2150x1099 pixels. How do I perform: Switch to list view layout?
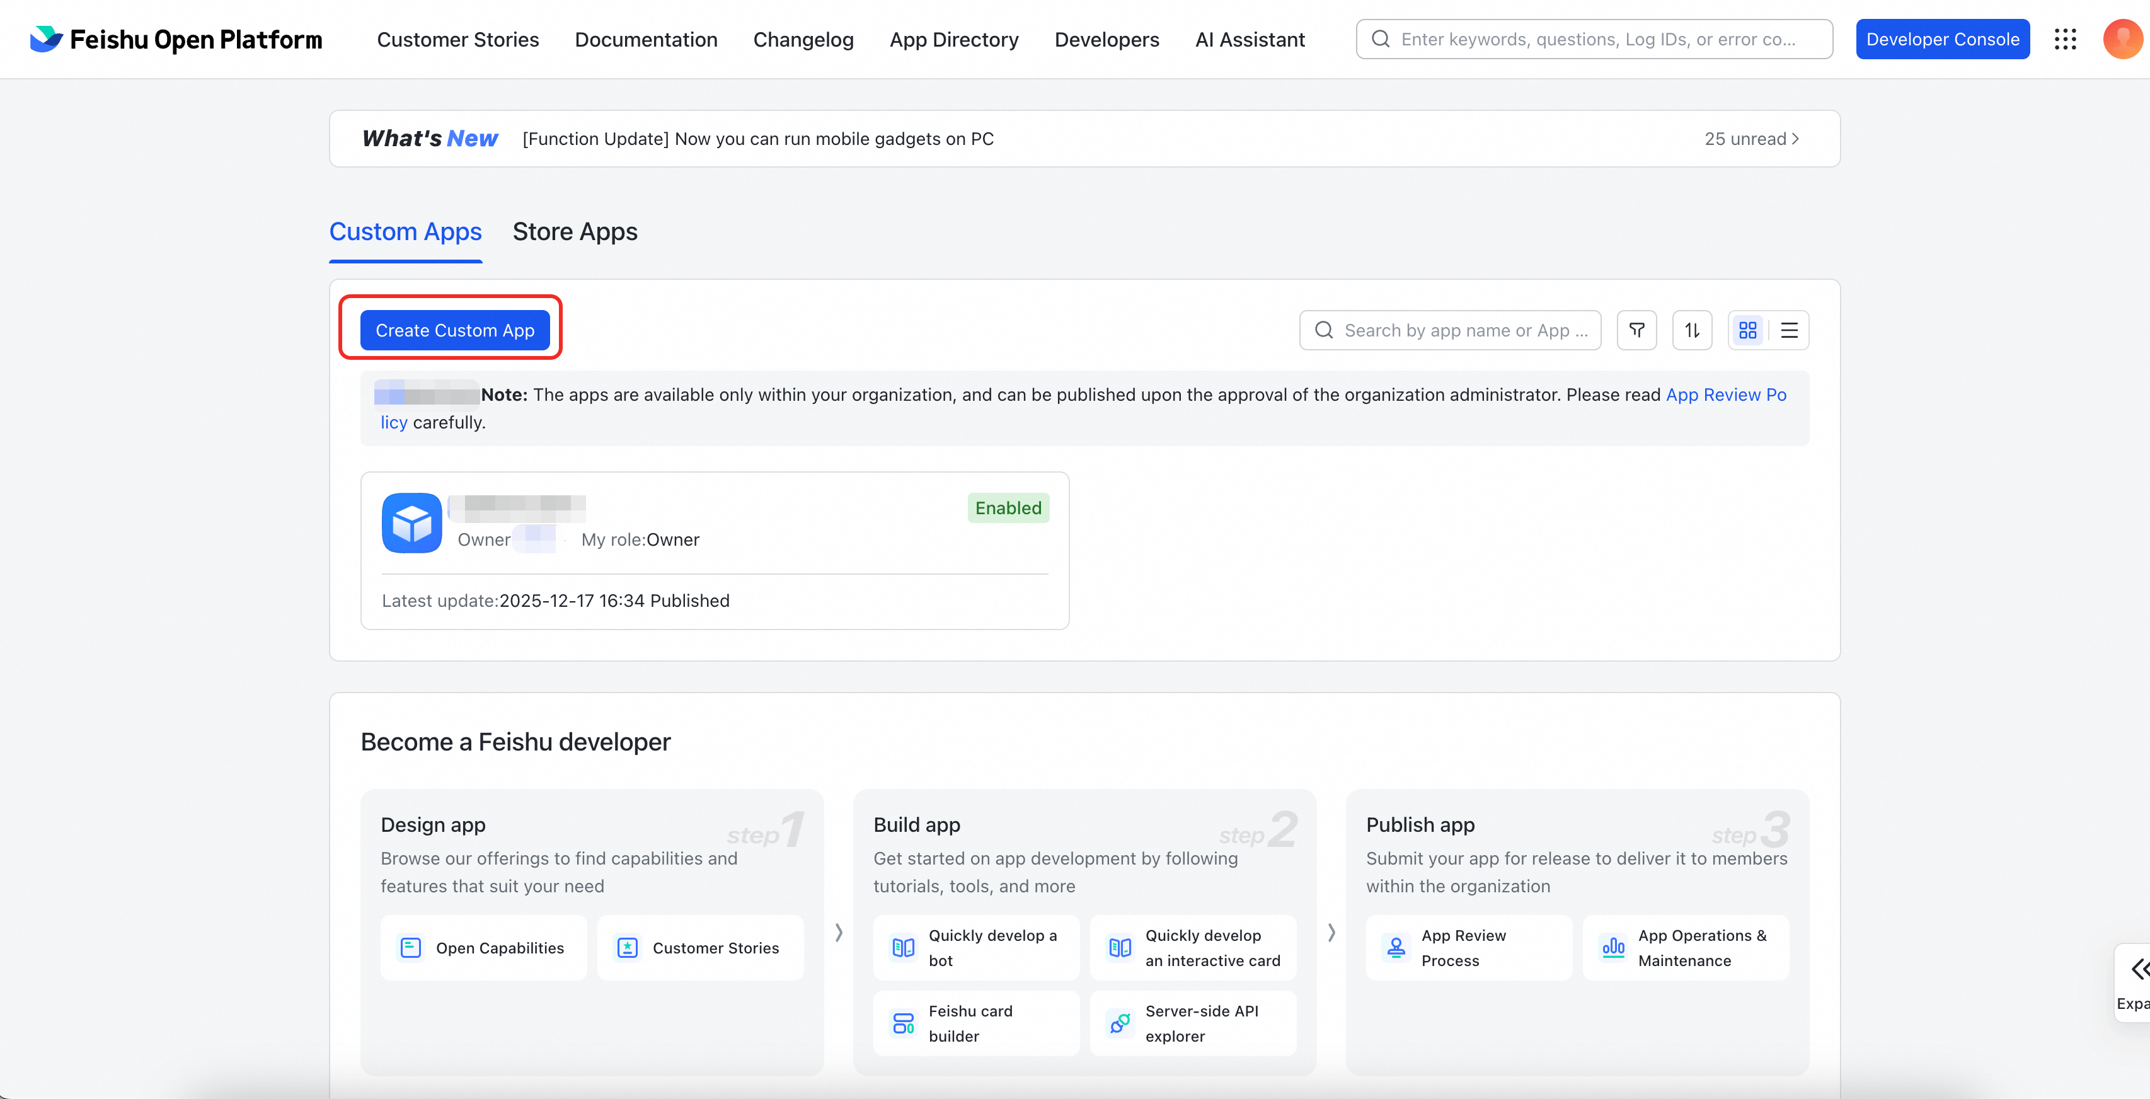(1788, 330)
